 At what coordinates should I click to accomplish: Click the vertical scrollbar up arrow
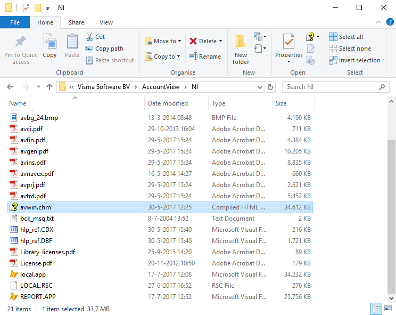point(391,102)
